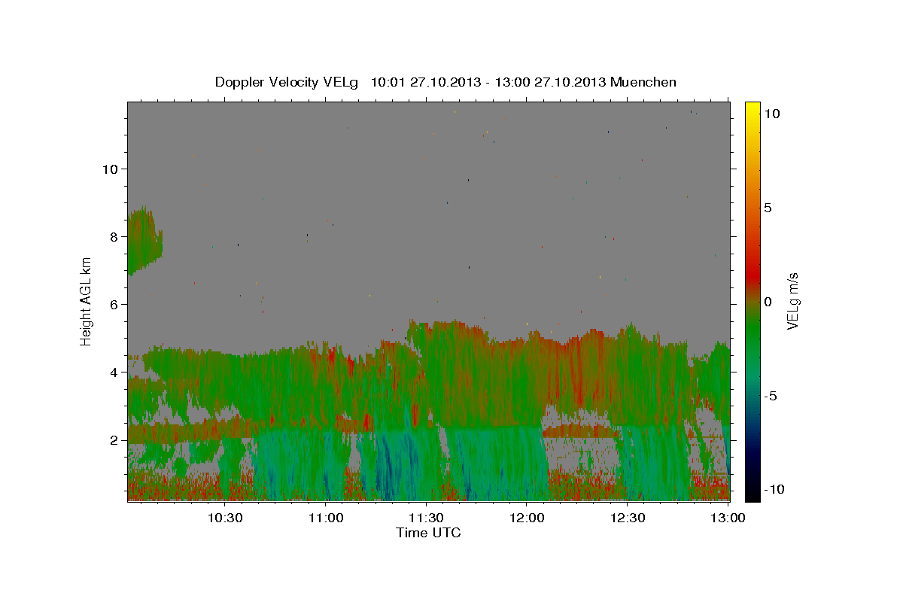Click the height label 10 on y-axis
Image resolution: width=903 pixels, height=602 pixels.
point(110,169)
